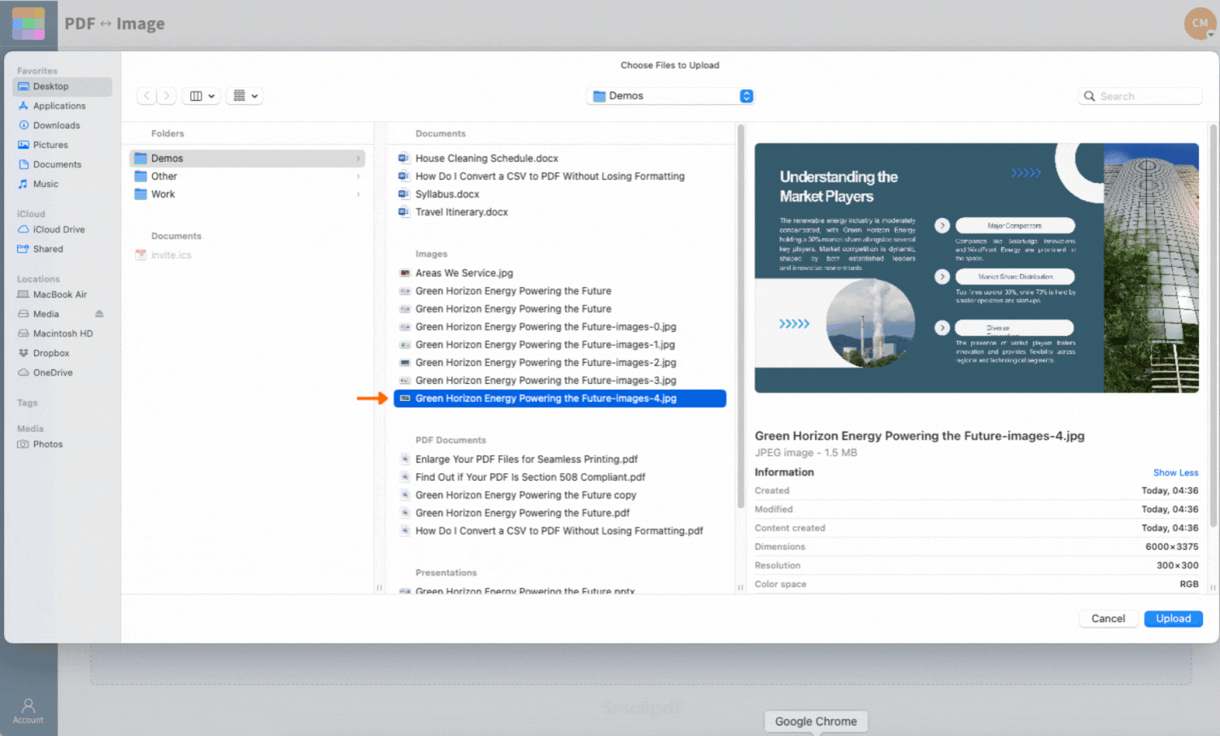The height and width of the screenshot is (736, 1220).
Task: Click the Other folder icon
Action: pos(141,176)
